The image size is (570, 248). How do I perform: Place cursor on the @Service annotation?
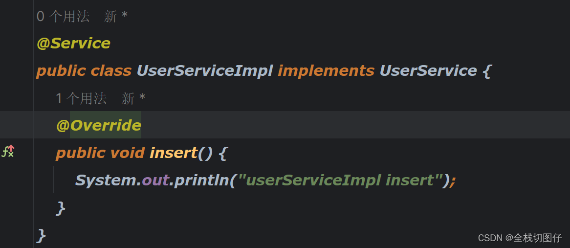click(73, 44)
